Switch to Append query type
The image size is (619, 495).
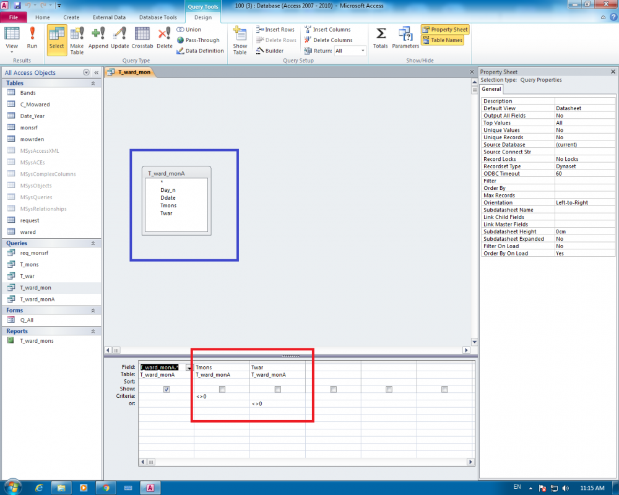(x=98, y=38)
